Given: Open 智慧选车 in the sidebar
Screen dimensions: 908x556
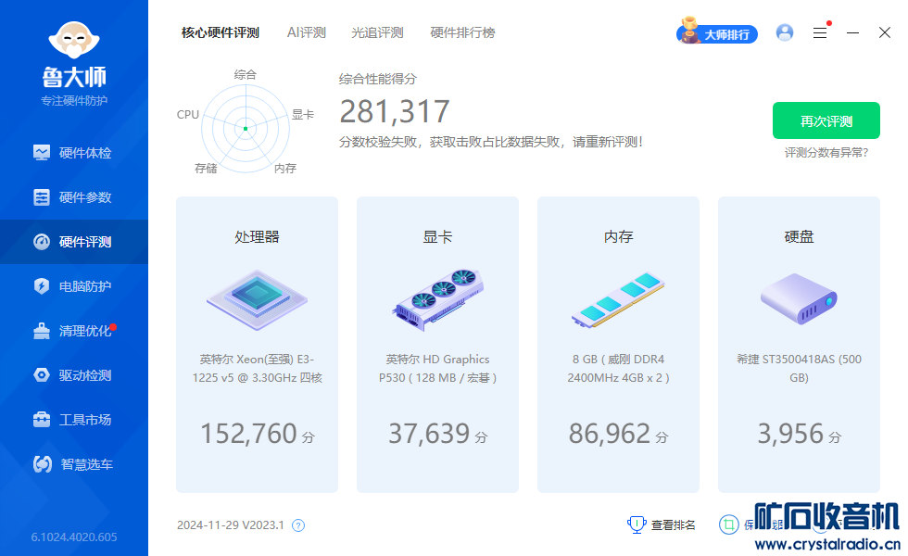Looking at the screenshot, I should click(74, 464).
